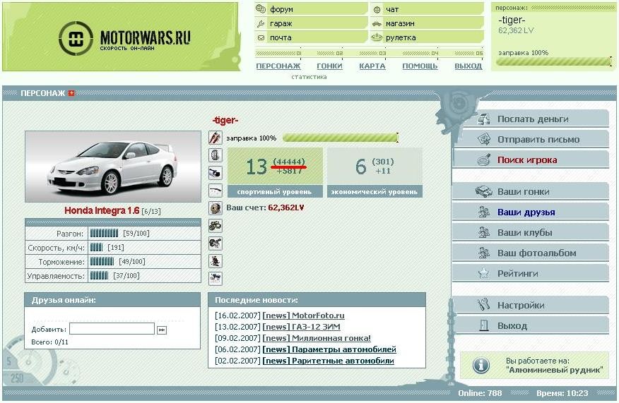This screenshot has height=403, width=619.
Task: Click the Ваши клубы people icon
Action: pyautogui.click(x=483, y=232)
